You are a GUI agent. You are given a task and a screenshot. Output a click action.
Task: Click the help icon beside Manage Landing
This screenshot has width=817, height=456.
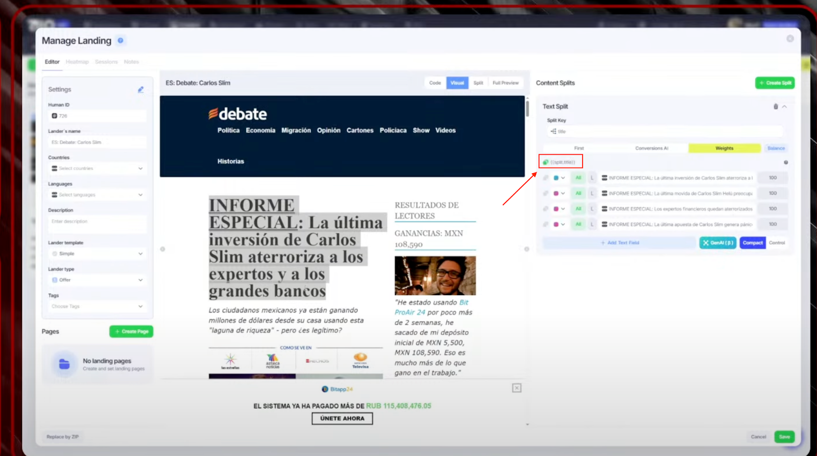pyautogui.click(x=121, y=40)
